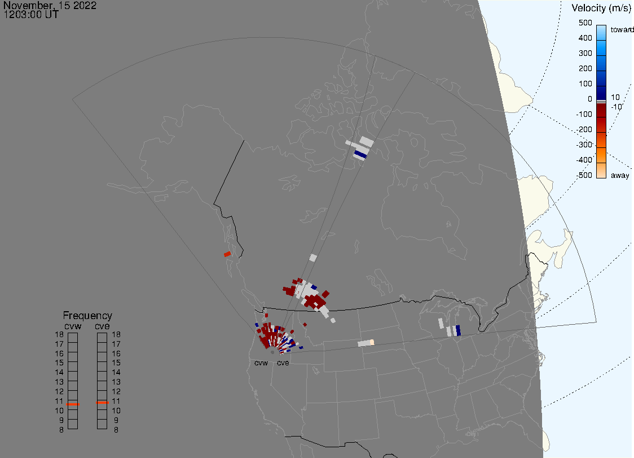Viewport: 634px width, 458px height.
Task: Click the red frequency marker on cve bar
Action: [102, 403]
